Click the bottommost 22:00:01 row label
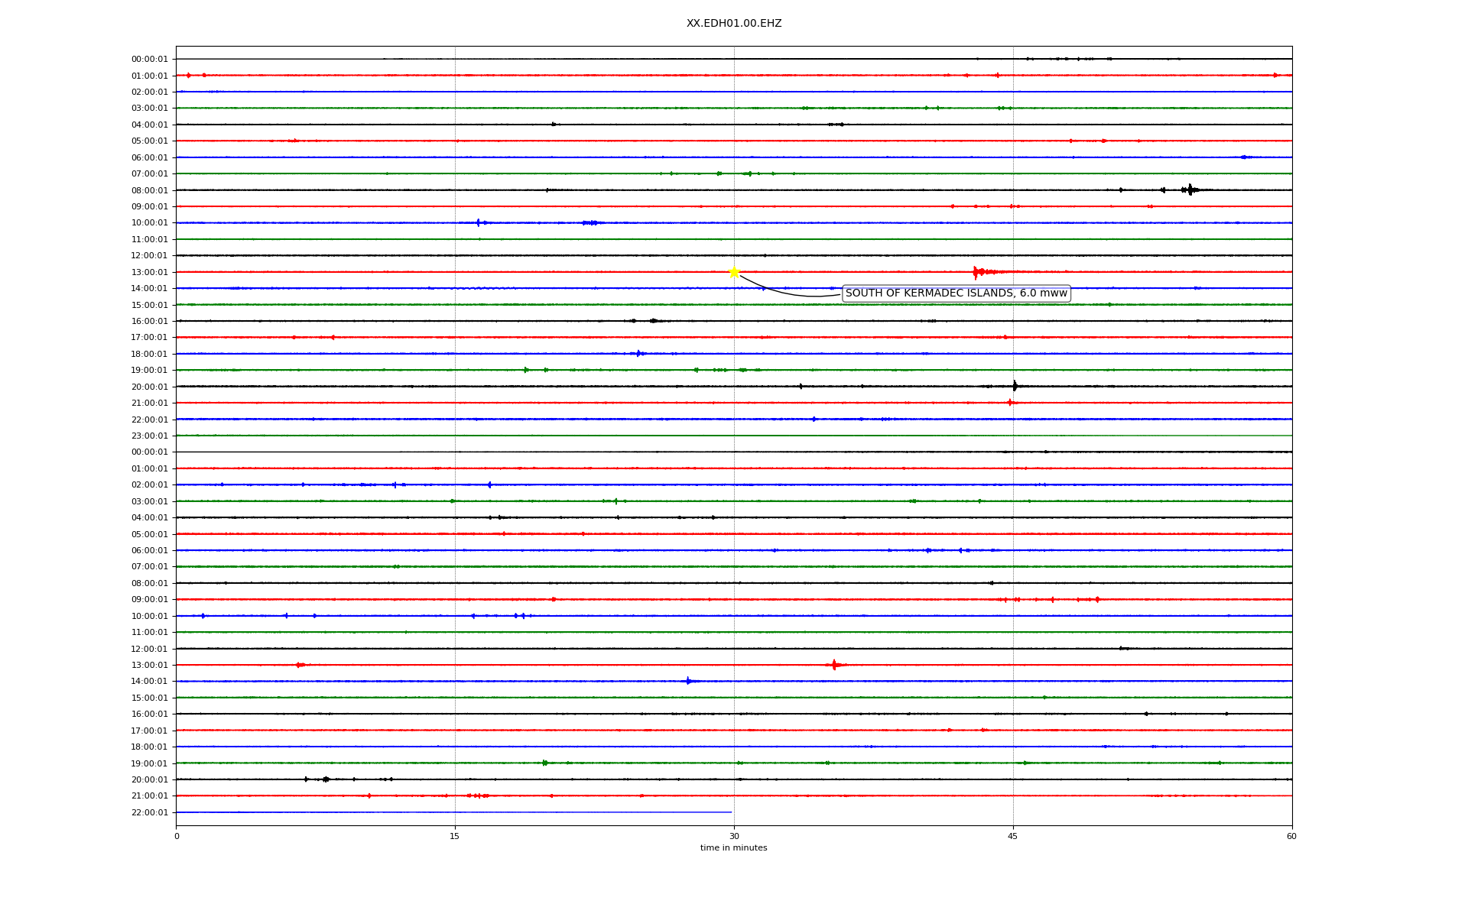1468x917 pixels. click(x=149, y=812)
